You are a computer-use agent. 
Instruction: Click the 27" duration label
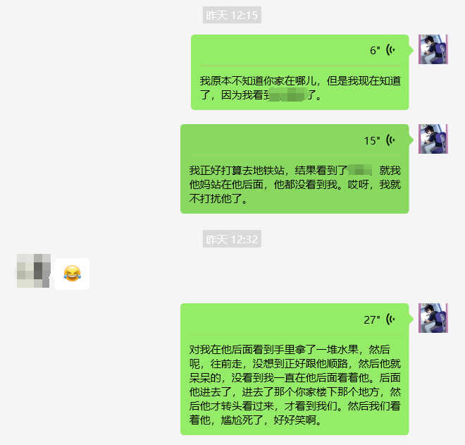click(x=372, y=320)
